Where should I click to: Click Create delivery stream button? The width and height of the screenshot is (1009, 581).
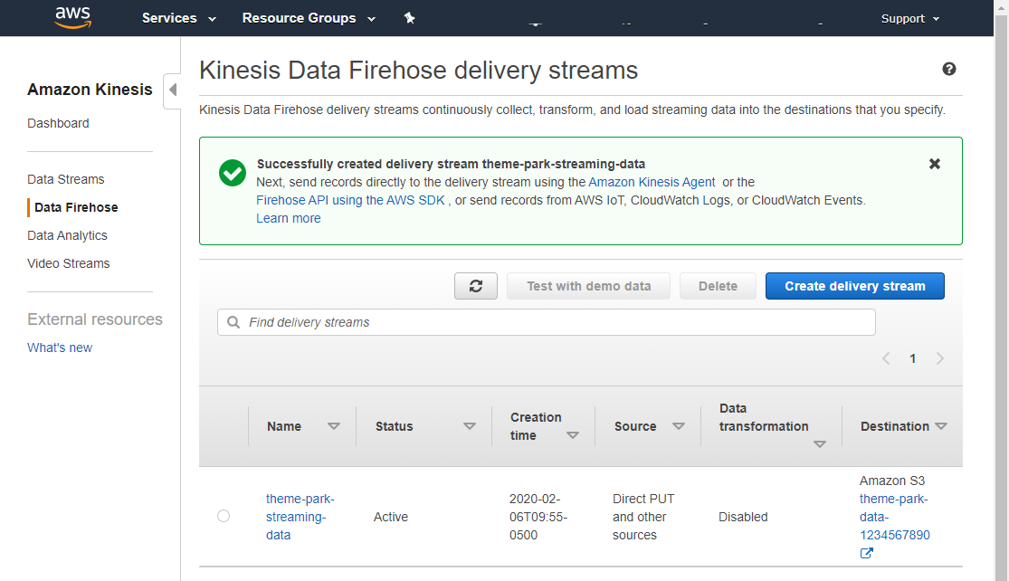(x=854, y=286)
